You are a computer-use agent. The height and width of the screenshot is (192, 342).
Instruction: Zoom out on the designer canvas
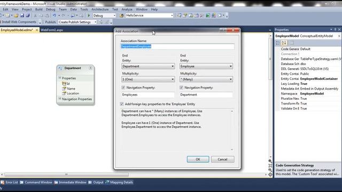pos(270,170)
